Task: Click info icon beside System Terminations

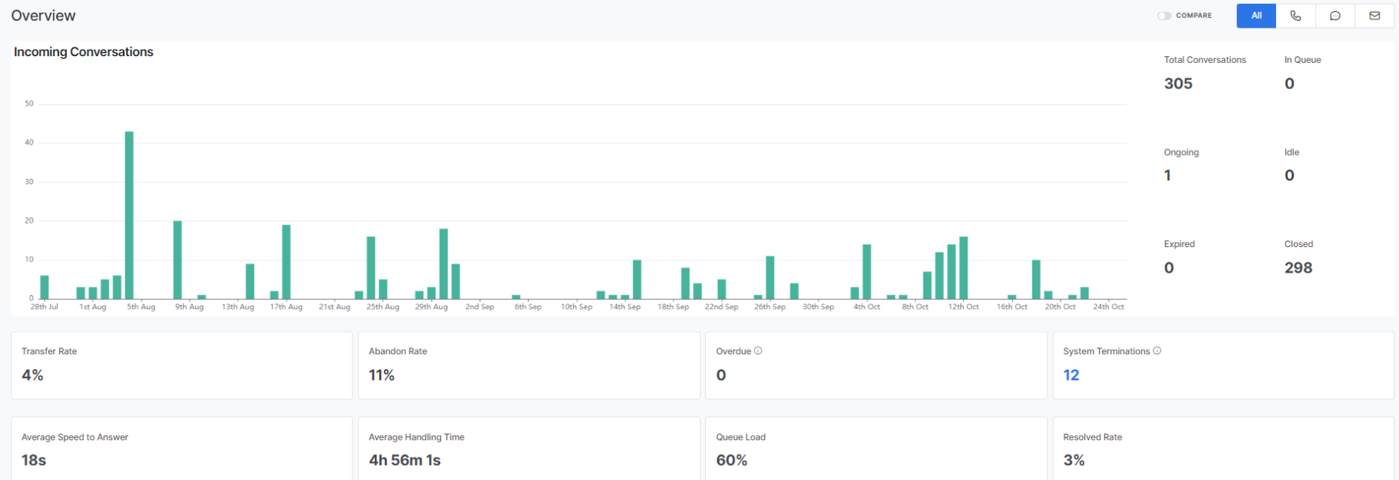Action: (x=1157, y=350)
